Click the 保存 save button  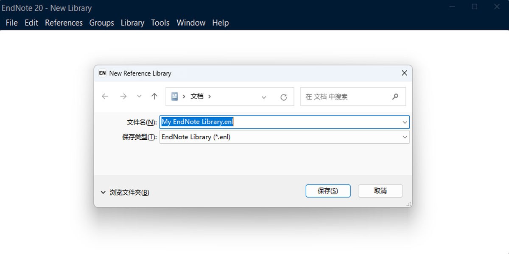pos(328,191)
